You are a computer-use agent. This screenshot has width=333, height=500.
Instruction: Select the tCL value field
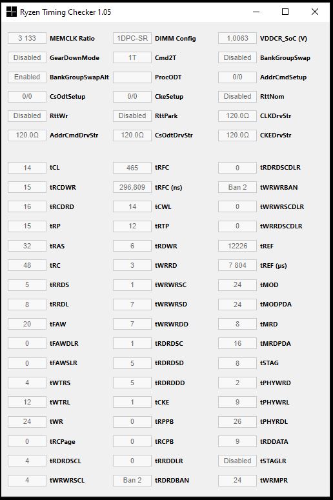pos(27,168)
